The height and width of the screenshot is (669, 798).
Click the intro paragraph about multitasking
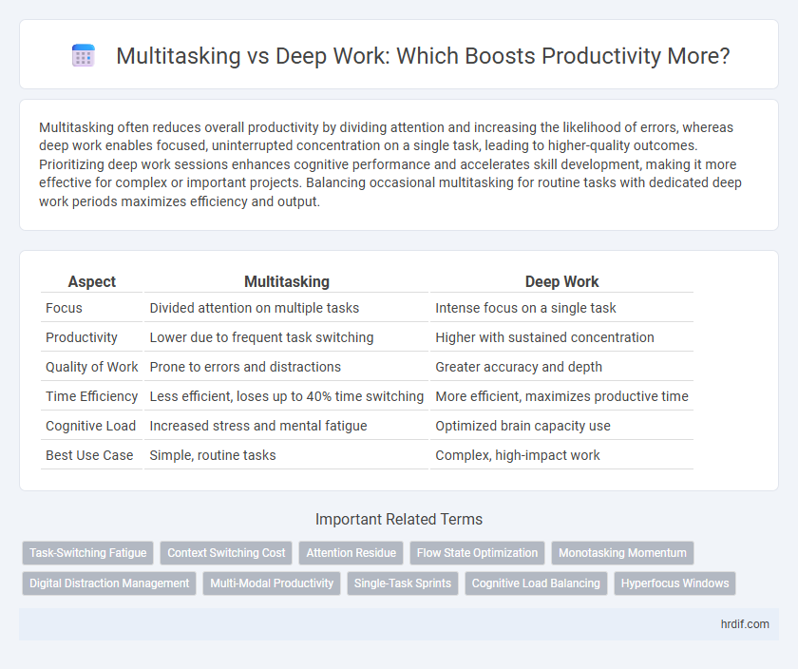[390, 164]
